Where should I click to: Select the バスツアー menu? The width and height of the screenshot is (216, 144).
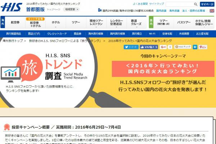[184, 22]
